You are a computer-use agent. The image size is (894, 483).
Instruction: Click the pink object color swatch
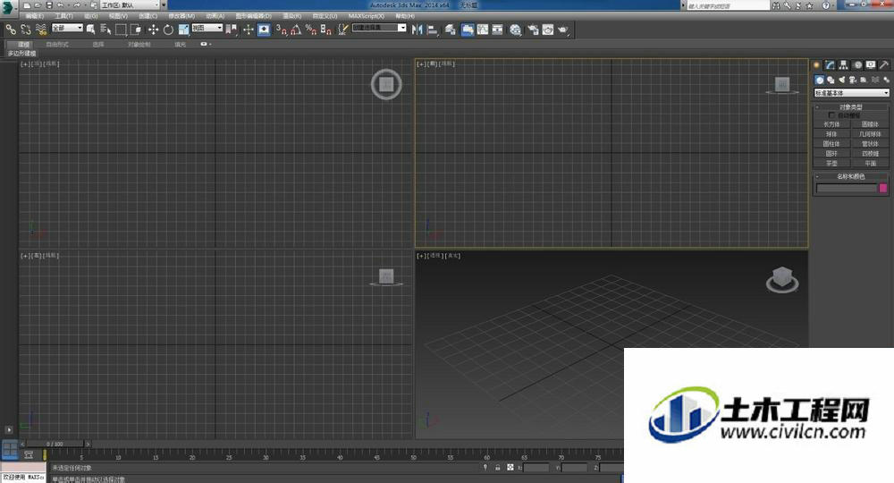883,188
